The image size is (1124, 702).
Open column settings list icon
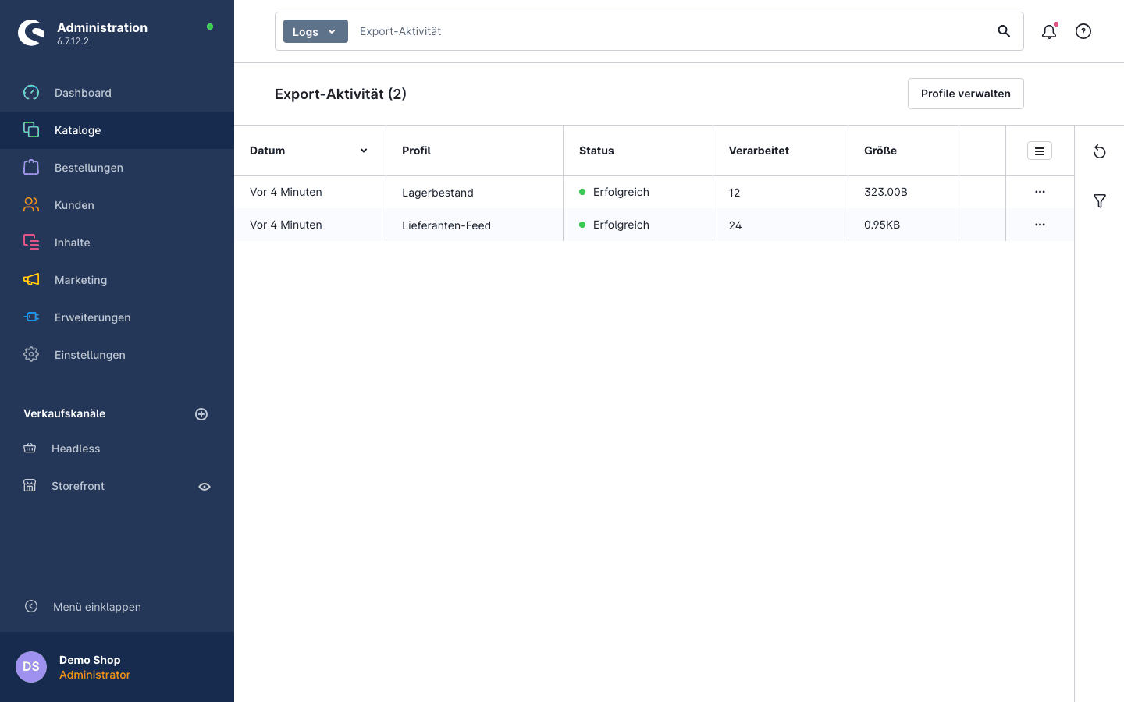[x=1040, y=151]
